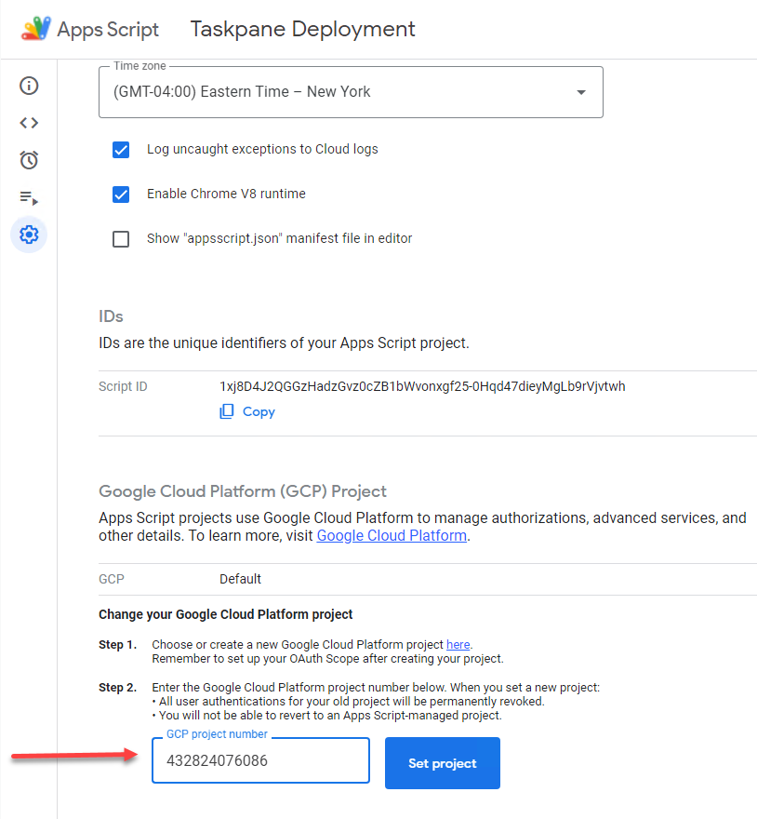Select the Script ID value string
The height and width of the screenshot is (819, 757).
click(422, 386)
